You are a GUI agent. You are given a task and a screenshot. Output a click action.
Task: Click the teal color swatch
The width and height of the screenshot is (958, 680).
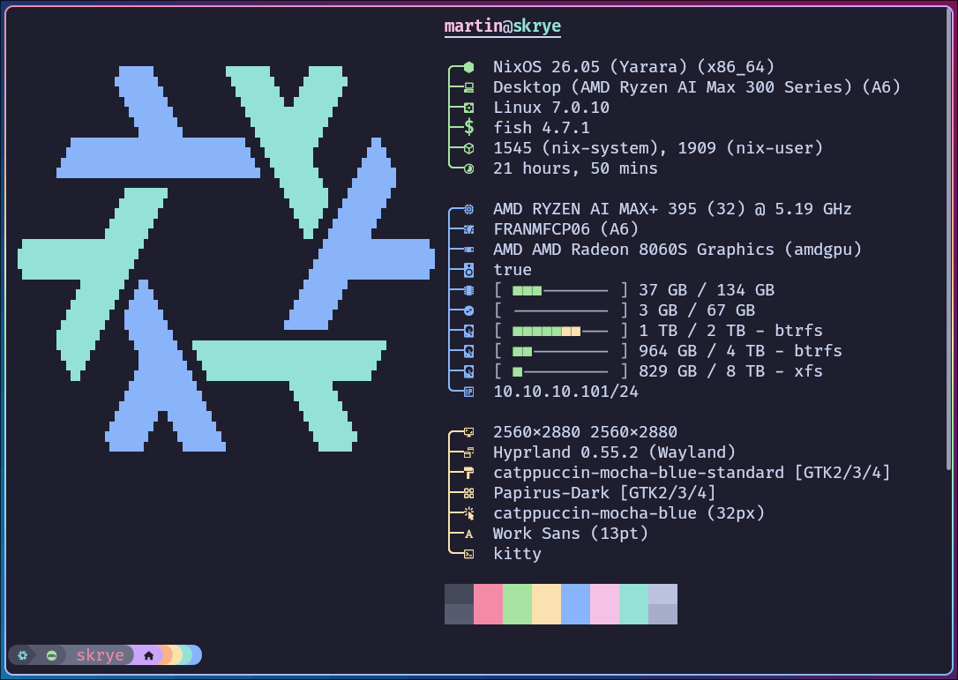click(633, 604)
